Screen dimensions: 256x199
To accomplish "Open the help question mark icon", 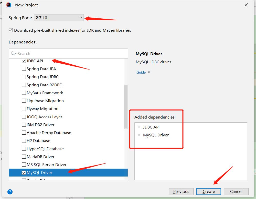I will 10,192.
